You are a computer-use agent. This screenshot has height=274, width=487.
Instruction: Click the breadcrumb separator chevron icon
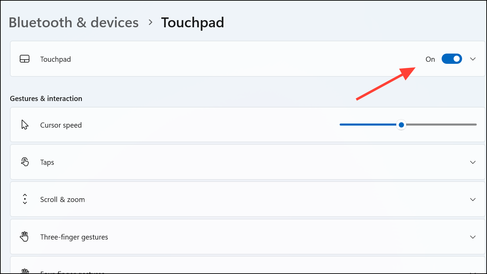pos(150,23)
